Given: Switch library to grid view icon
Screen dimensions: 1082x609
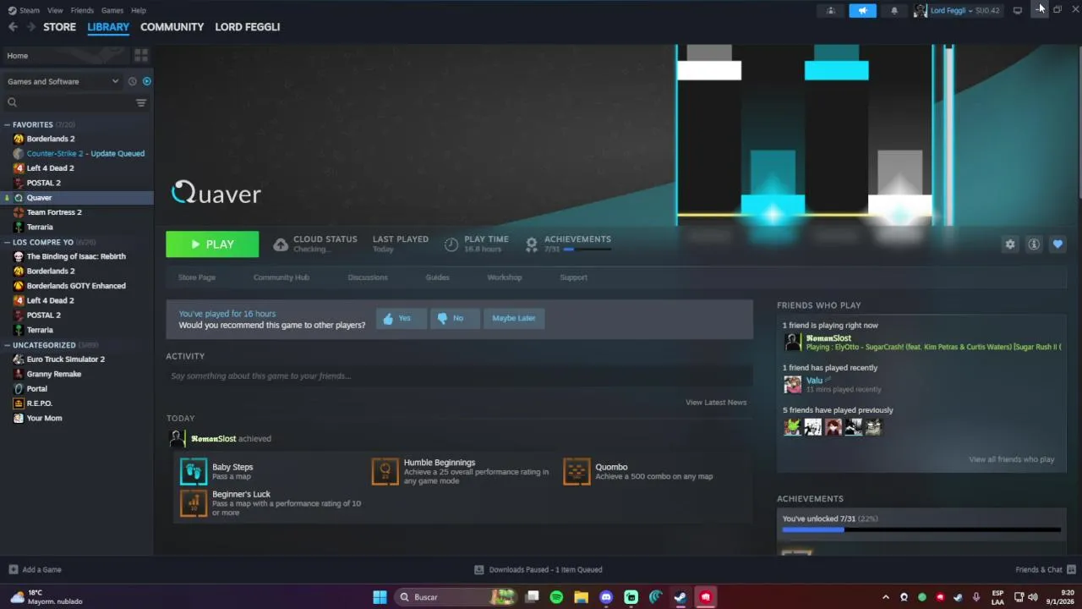Looking at the screenshot, I should (141, 55).
